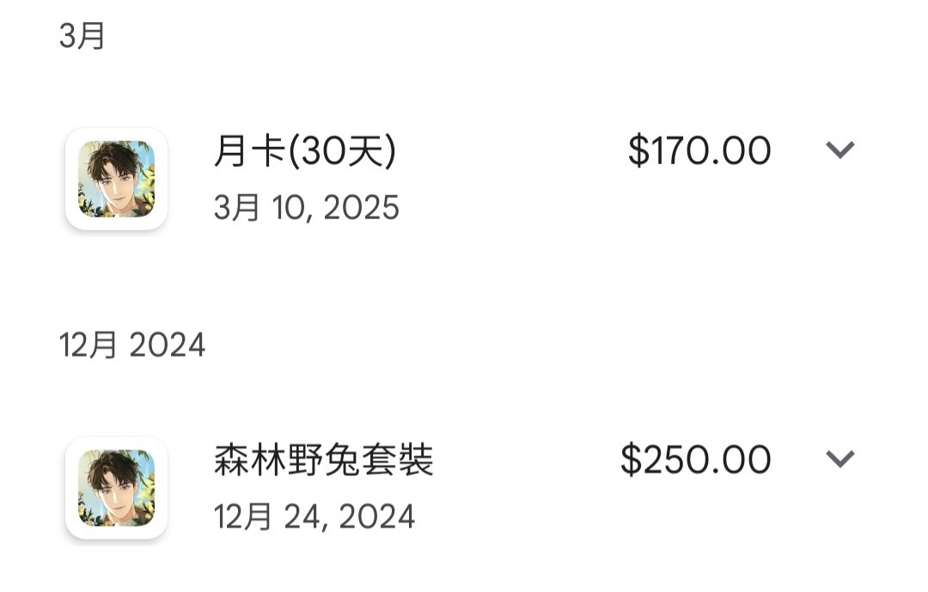
Task: Select the 12月 2024 section header
Action: click(132, 345)
